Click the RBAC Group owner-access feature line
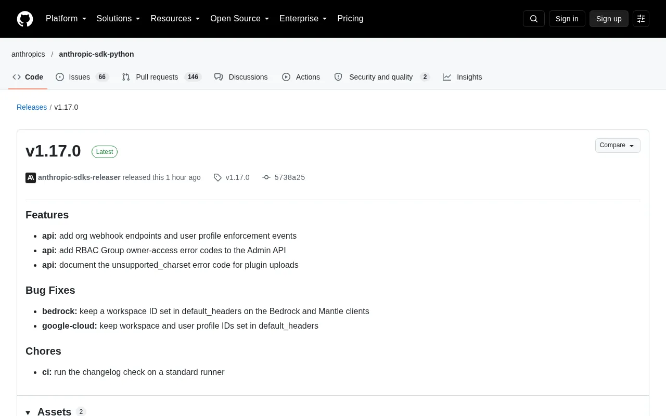666x416 pixels. [x=164, y=250]
